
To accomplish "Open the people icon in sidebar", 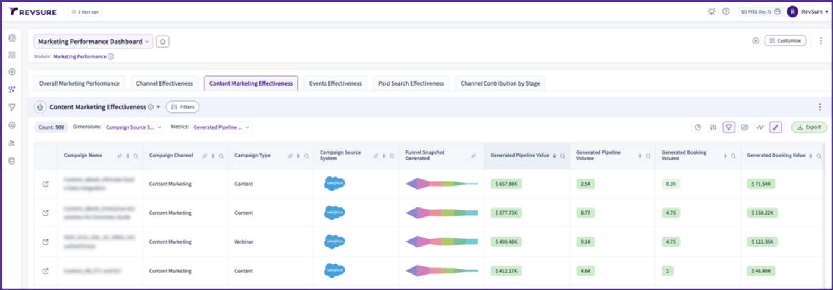I will (x=12, y=143).
